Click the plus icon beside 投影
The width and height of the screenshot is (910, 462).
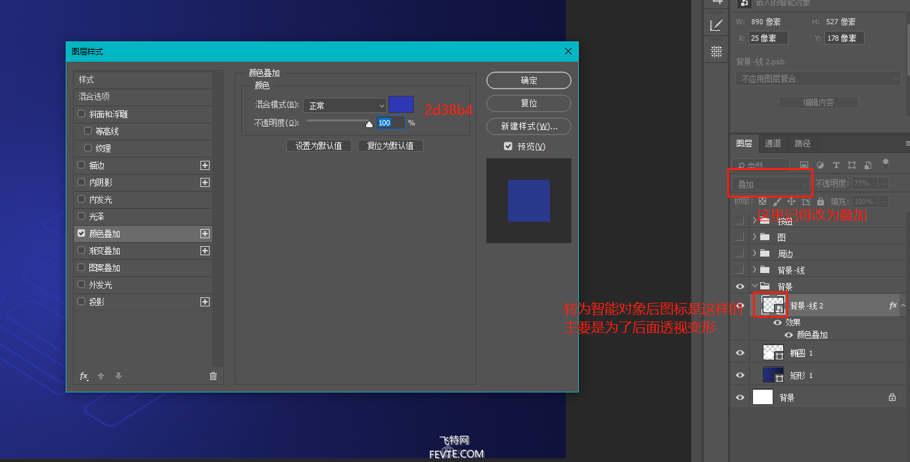tap(205, 302)
